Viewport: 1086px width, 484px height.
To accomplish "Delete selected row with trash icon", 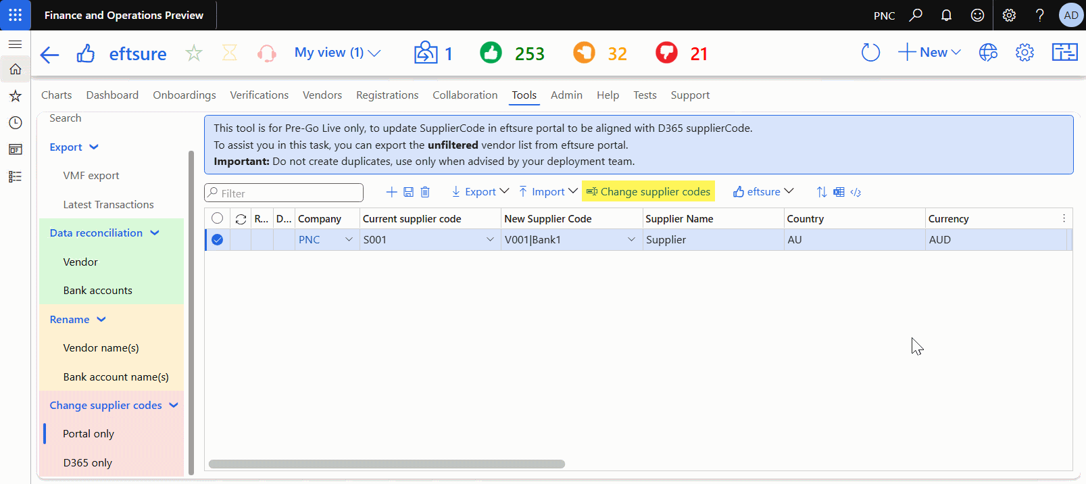I will [x=425, y=192].
